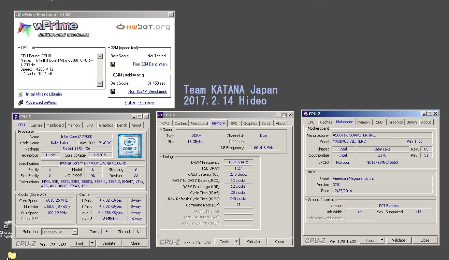Click the Advanced Settings wrench icon
The image size is (449, 260).
point(20,102)
